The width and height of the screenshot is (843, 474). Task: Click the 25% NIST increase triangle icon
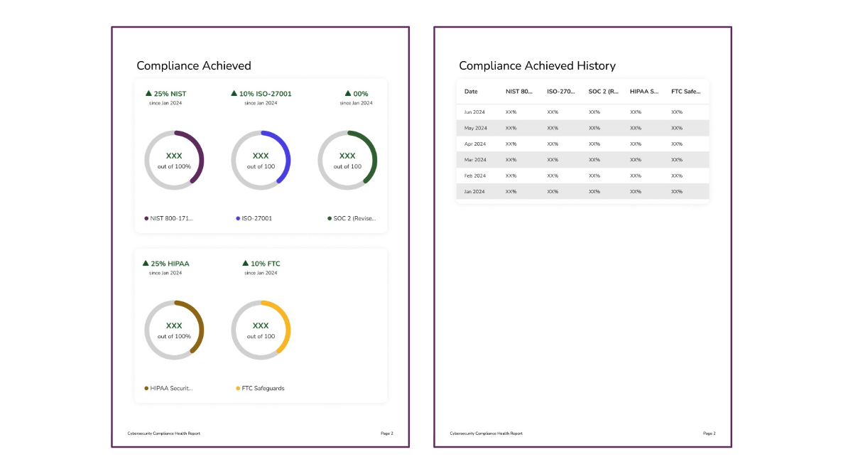pos(148,93)
